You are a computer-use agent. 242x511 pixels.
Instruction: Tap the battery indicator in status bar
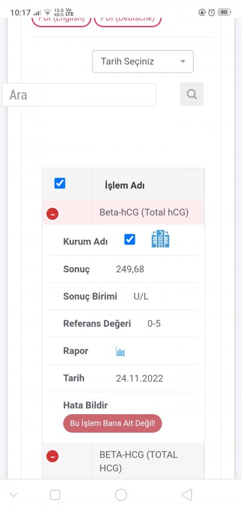click(224, 12)
